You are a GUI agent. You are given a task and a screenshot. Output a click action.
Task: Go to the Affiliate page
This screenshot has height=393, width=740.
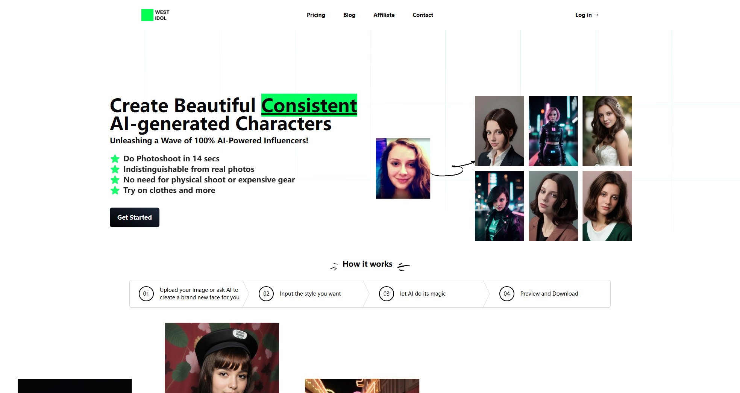point(384,15)
